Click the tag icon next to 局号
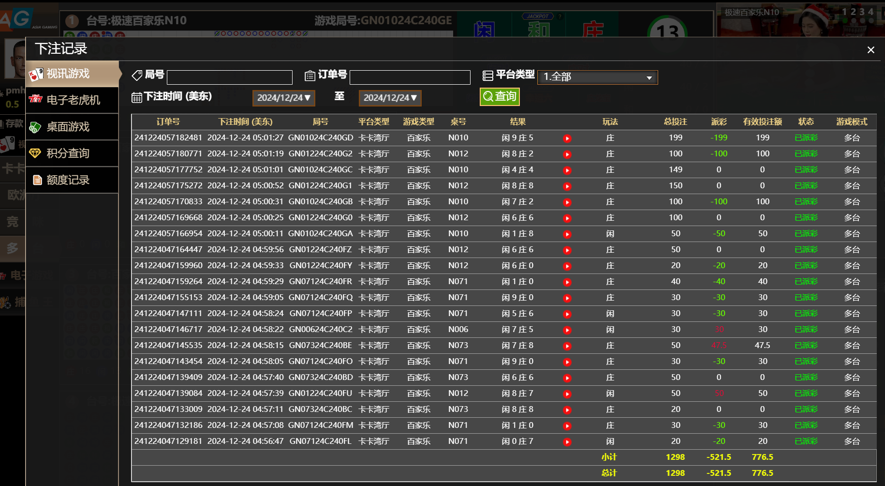The width and height of the screenshot is (885, 486). (x=137, y=76)
